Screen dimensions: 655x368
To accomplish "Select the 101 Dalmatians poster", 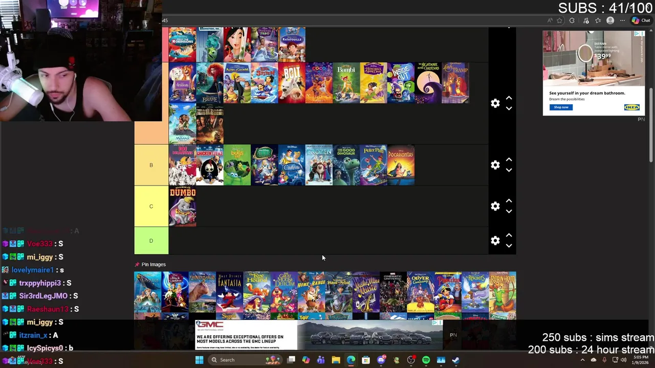I will point(183,165).
